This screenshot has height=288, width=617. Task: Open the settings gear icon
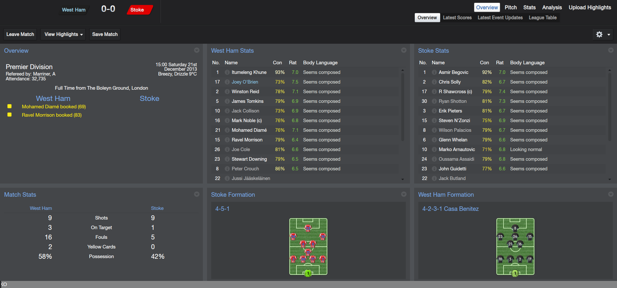pos(599,34)
